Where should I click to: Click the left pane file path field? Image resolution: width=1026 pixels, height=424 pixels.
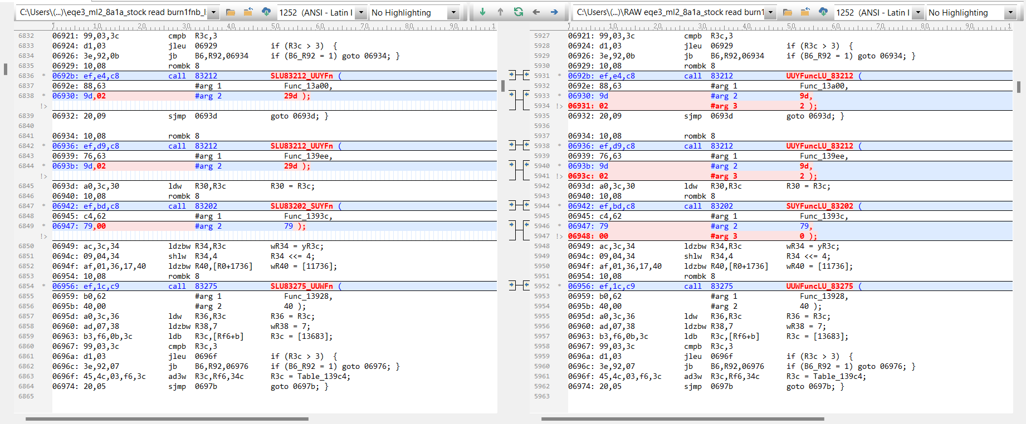click(x=111, y=12)
